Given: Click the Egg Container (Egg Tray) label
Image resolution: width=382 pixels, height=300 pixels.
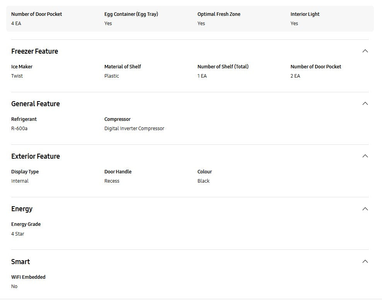Looking at the screenshot, I should (131, 14).
